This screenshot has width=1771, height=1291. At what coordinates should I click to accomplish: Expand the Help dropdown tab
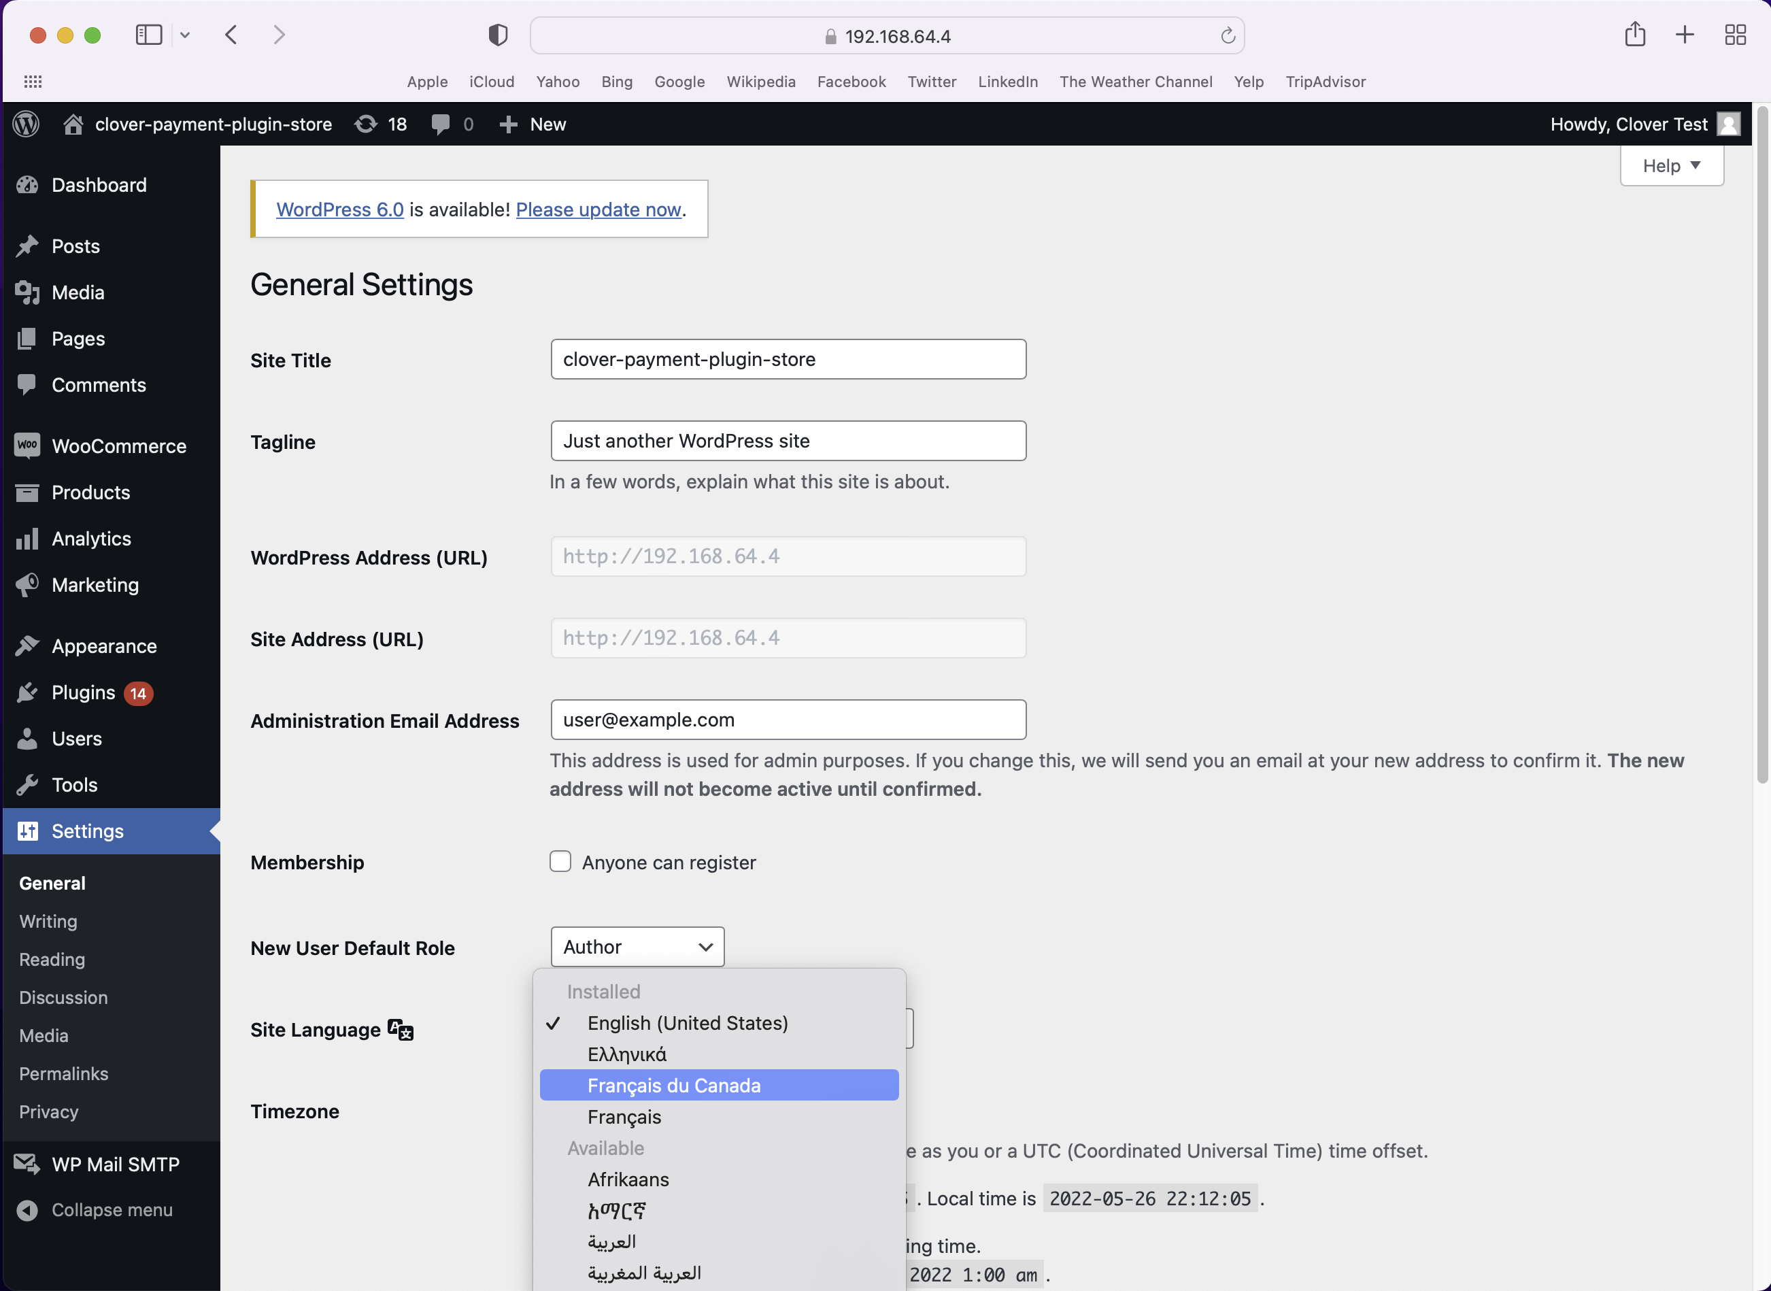(1671, 166)
